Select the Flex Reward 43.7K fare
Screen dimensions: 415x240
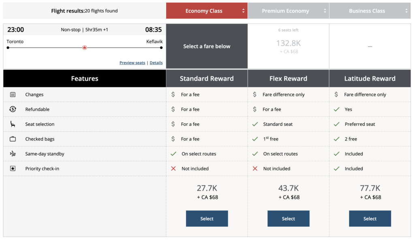tap(288, 219)
